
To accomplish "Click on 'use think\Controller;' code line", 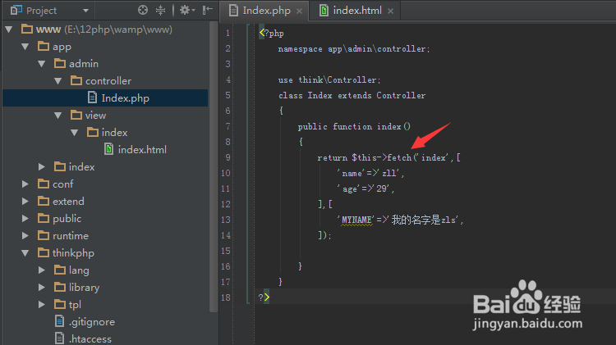I will pyautogui.click(x=329, y=80).
